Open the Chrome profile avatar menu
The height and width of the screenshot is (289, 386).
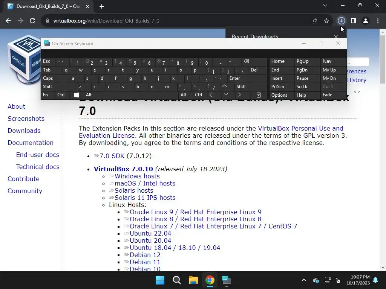pyautogui.click(x=366, y=21)
